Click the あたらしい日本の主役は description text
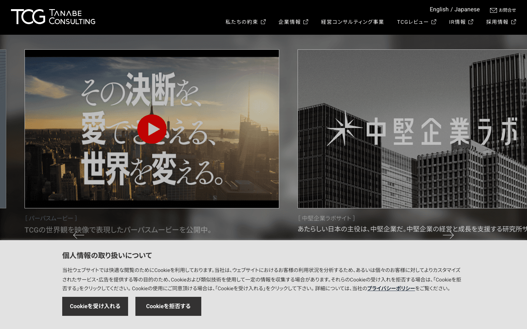 [x=412, y=229]
